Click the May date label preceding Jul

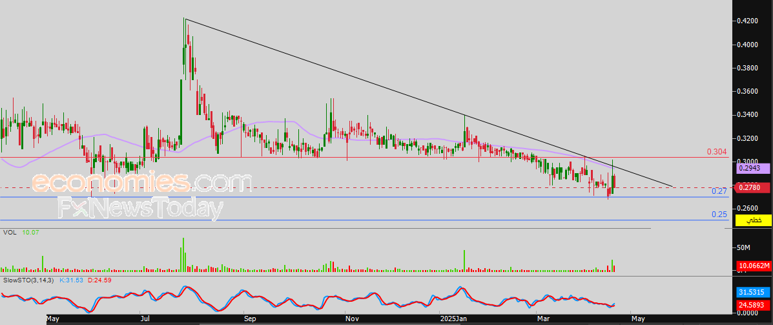tap(53, 319)
